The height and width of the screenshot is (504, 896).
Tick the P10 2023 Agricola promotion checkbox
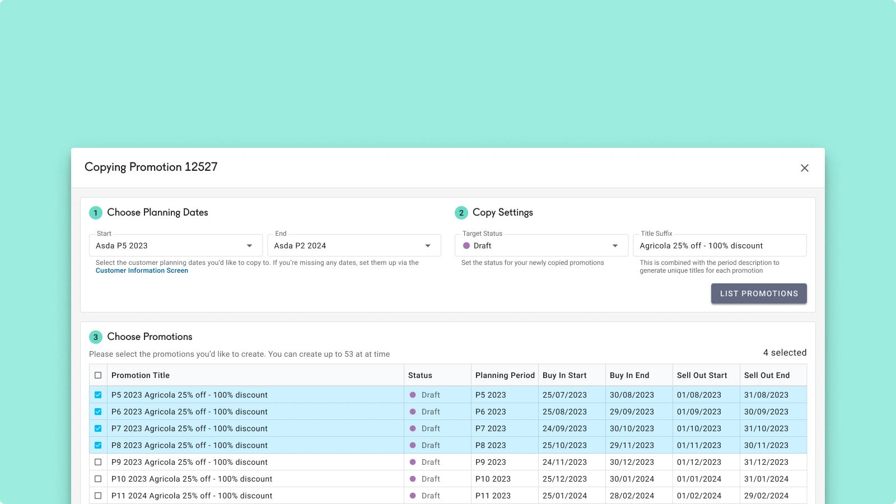[x=98, y=479]
